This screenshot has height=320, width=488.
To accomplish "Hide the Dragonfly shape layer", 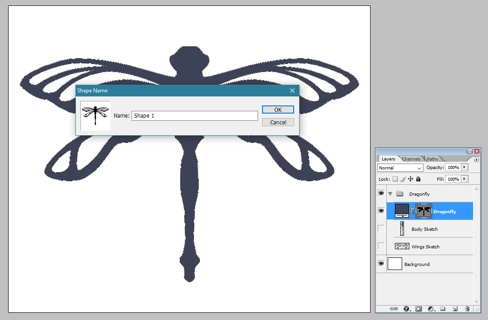I will 381,211.
